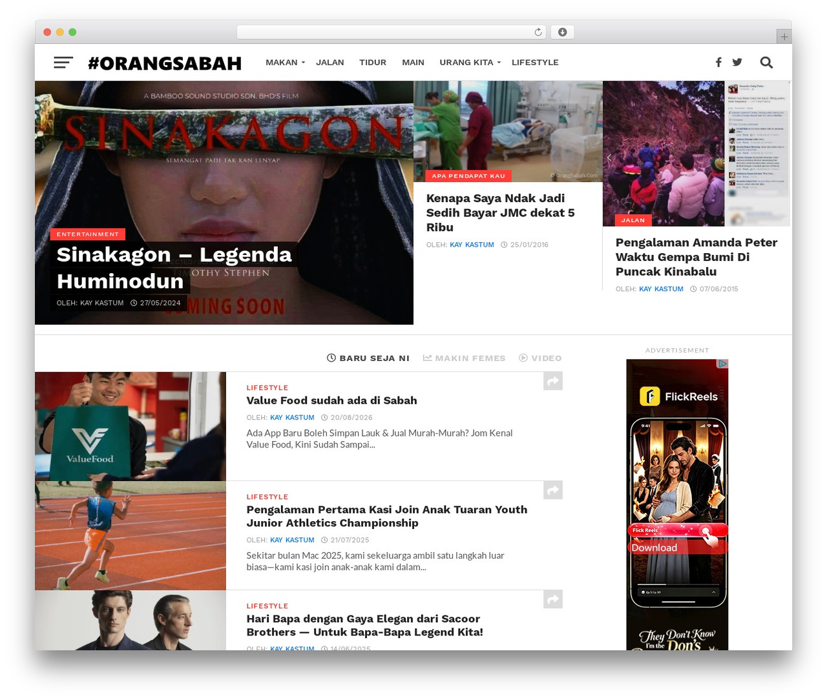The image size is (827, 700).
Task: Open the site search magnifier
Action: pos(766,62)
